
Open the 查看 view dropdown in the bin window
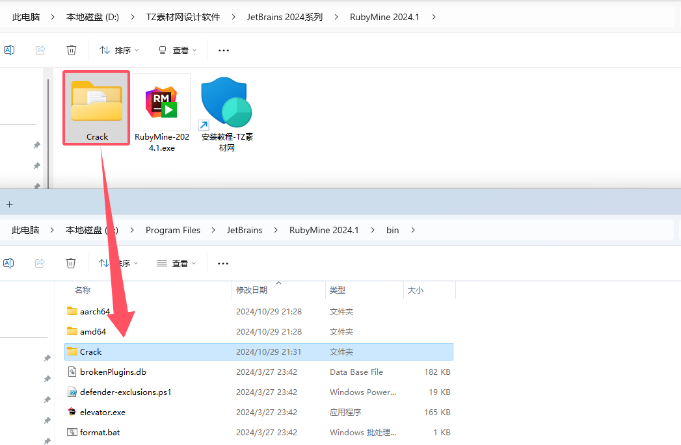click(x=176, y=263)
